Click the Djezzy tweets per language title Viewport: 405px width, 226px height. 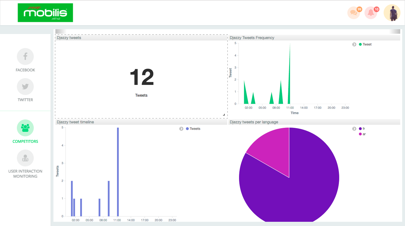click(x=254, y=122)
